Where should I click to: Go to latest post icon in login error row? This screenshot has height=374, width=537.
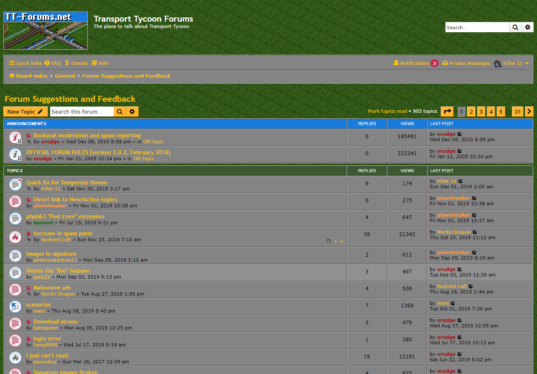pos(459,338)
